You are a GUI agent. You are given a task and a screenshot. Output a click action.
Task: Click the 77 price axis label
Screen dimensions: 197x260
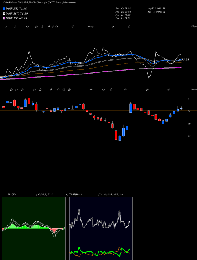pos(189,99)
